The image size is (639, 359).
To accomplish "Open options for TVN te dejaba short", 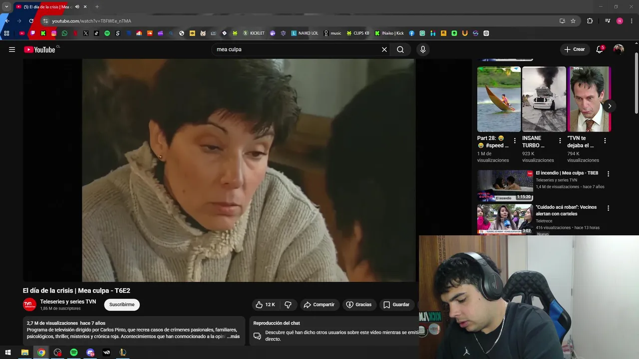I will [x=605, y=141].
